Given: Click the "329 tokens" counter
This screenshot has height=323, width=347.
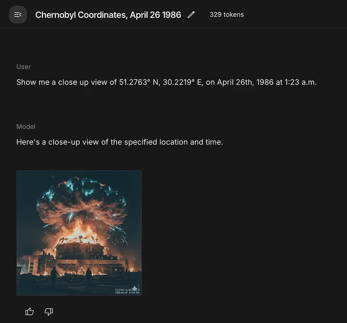Looking at the screenshot, I should pyautogui.click(x=227, y=14).
